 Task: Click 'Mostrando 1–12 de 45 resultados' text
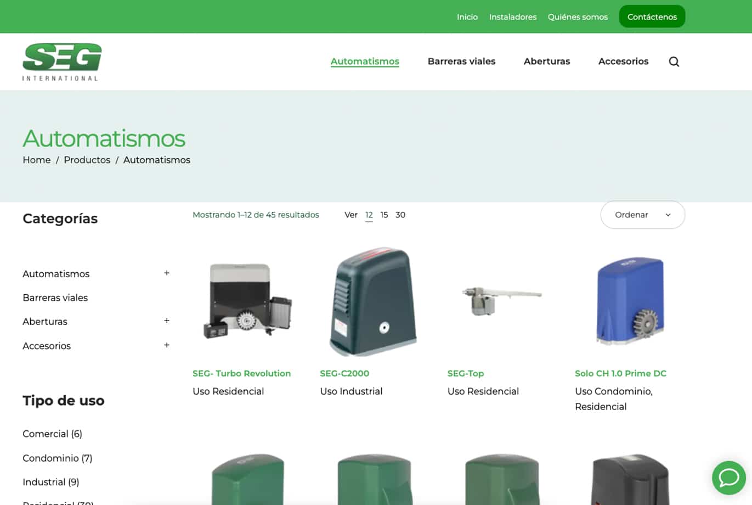coord(256,215)
